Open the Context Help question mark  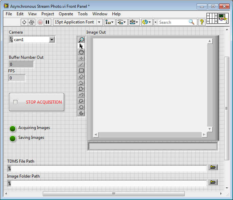point(202,22)
